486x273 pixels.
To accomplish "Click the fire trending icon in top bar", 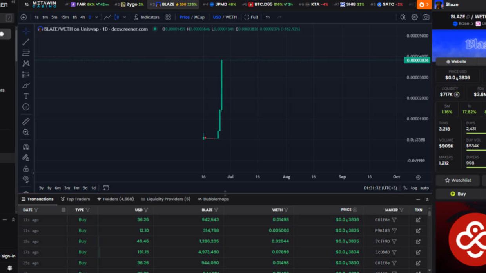I will (422, 4).
